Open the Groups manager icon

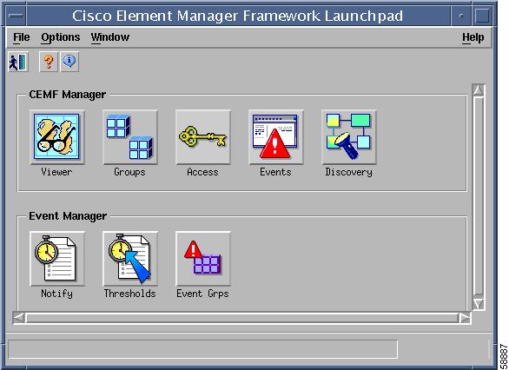(129, 137)
